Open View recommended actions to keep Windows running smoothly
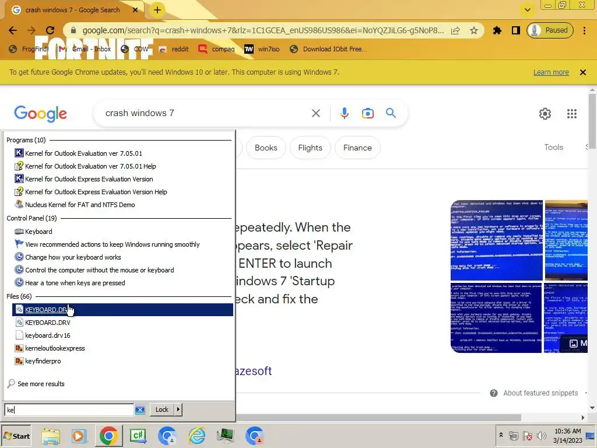This screenshot has height=448, width=597. pos(107,244)
